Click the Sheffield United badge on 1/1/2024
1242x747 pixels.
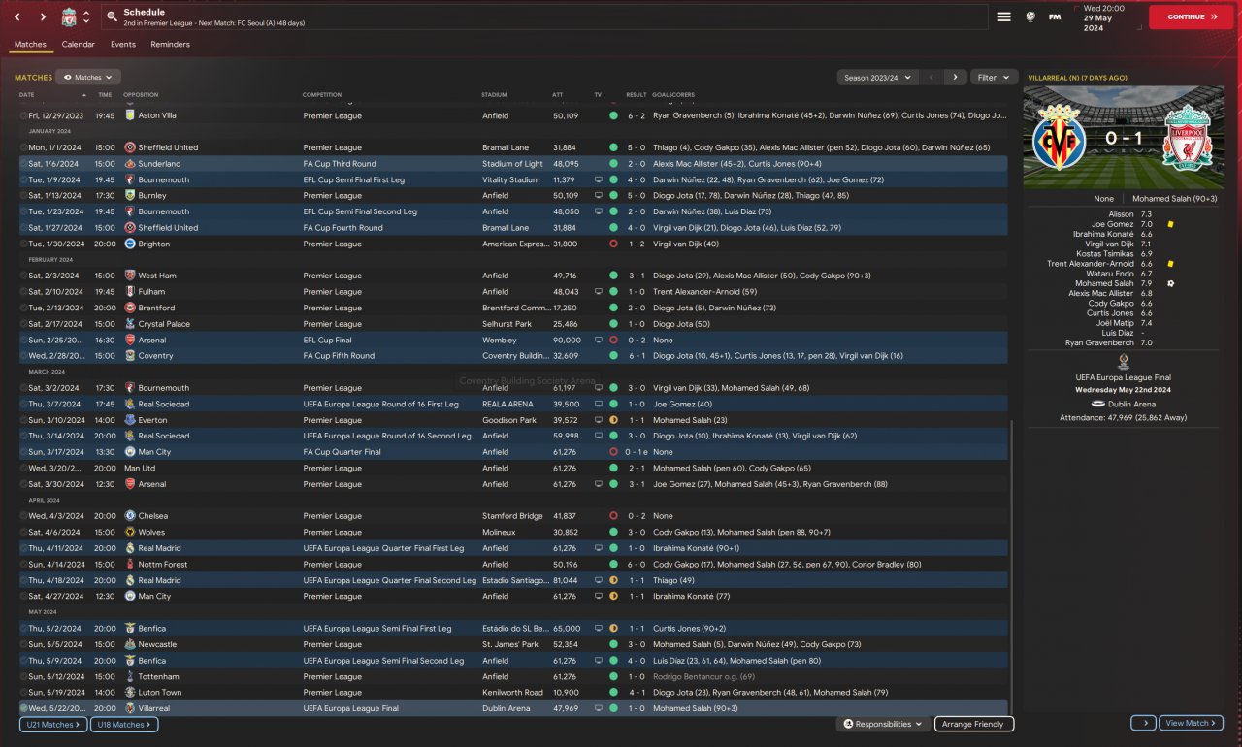[x=130, y=147]
